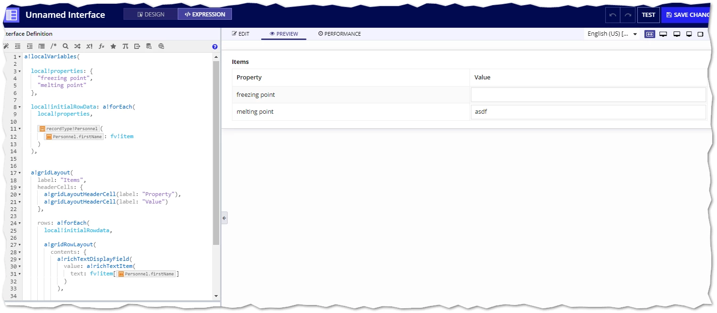Click the 'melting point' grid cell

tap(351, 112)
